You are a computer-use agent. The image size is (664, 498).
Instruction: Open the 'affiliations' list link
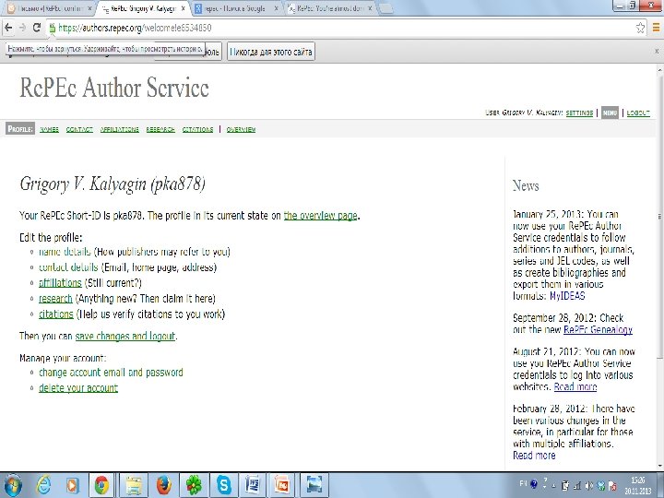click(60, 283)
